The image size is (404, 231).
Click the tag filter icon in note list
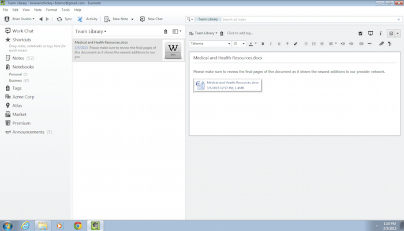click(x=166, y=31)
